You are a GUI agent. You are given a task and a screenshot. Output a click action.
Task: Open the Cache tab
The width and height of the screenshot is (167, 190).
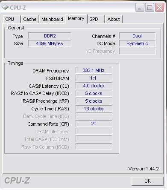(30, 19)
